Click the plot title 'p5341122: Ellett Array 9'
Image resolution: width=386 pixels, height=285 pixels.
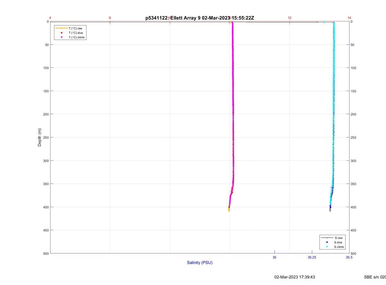click(173, 18)
